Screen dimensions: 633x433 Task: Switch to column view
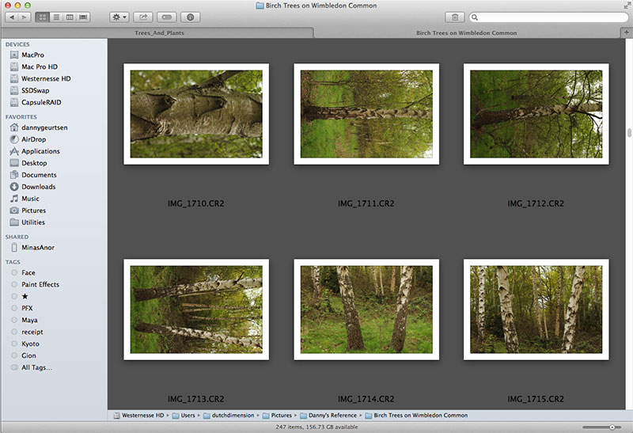70,17
